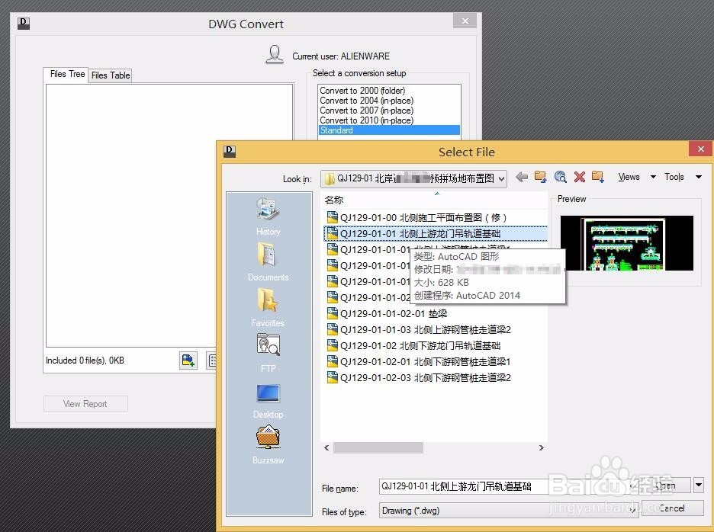Switch to the Files Tree tab
Screen dimensions: 714x532
66,74
